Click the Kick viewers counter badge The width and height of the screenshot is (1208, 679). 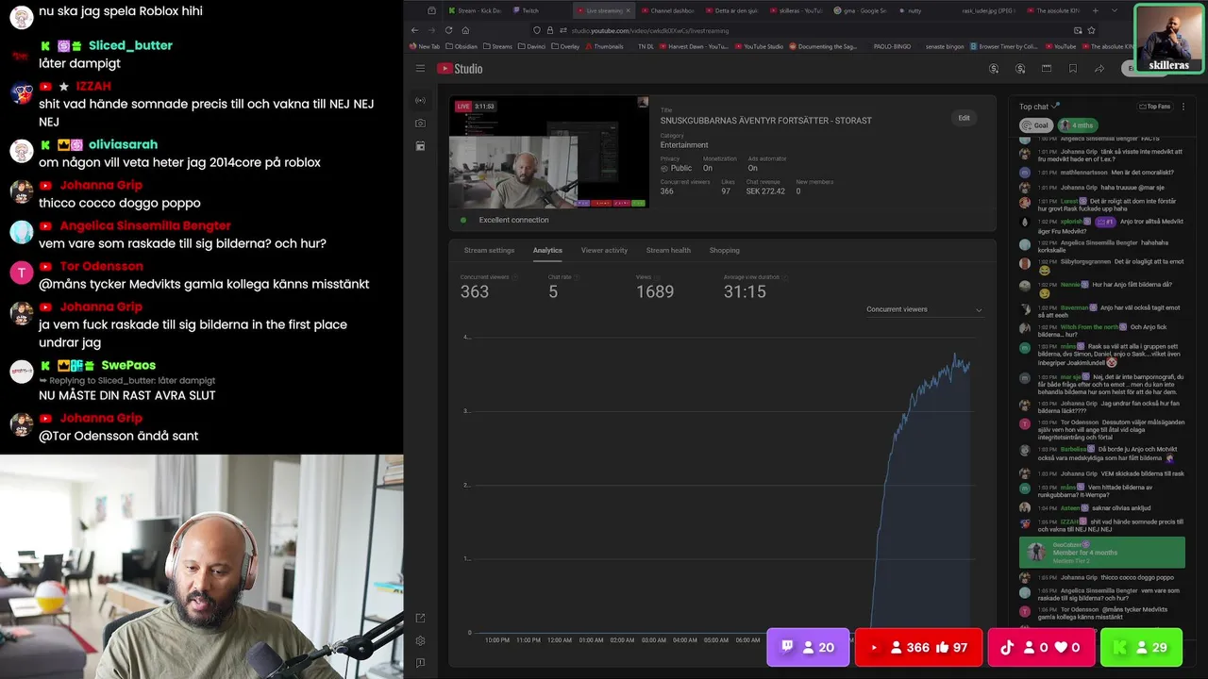pos(1141,648)
